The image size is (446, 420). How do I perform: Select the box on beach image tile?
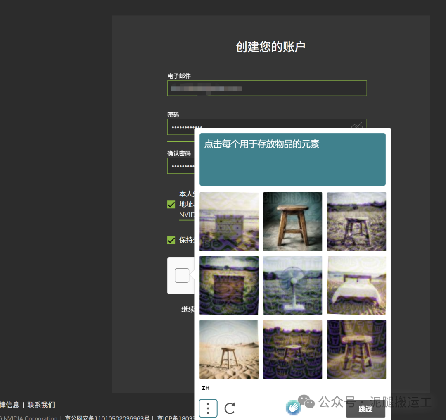[x=229, y=222]
